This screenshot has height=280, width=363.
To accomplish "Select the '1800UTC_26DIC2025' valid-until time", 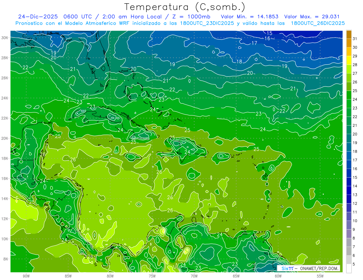I will click(x=318, y=23).
